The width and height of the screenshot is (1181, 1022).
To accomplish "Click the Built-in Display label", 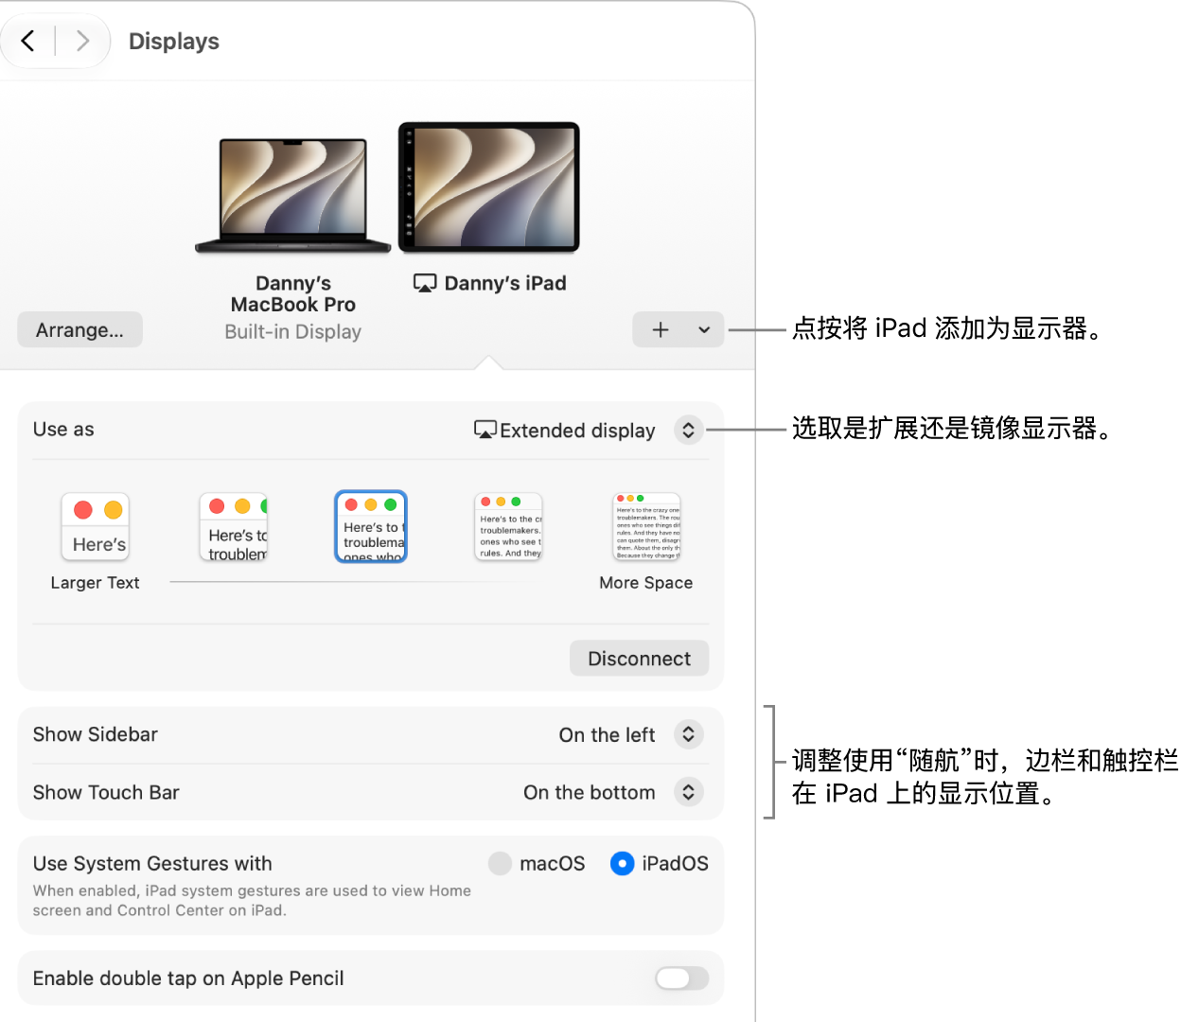I will [293, 332].
